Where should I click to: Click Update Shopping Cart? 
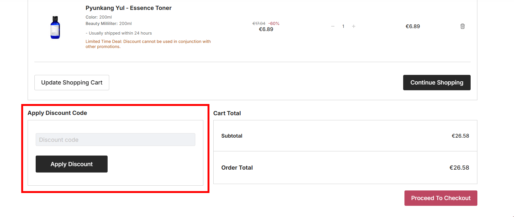point(71,83)
